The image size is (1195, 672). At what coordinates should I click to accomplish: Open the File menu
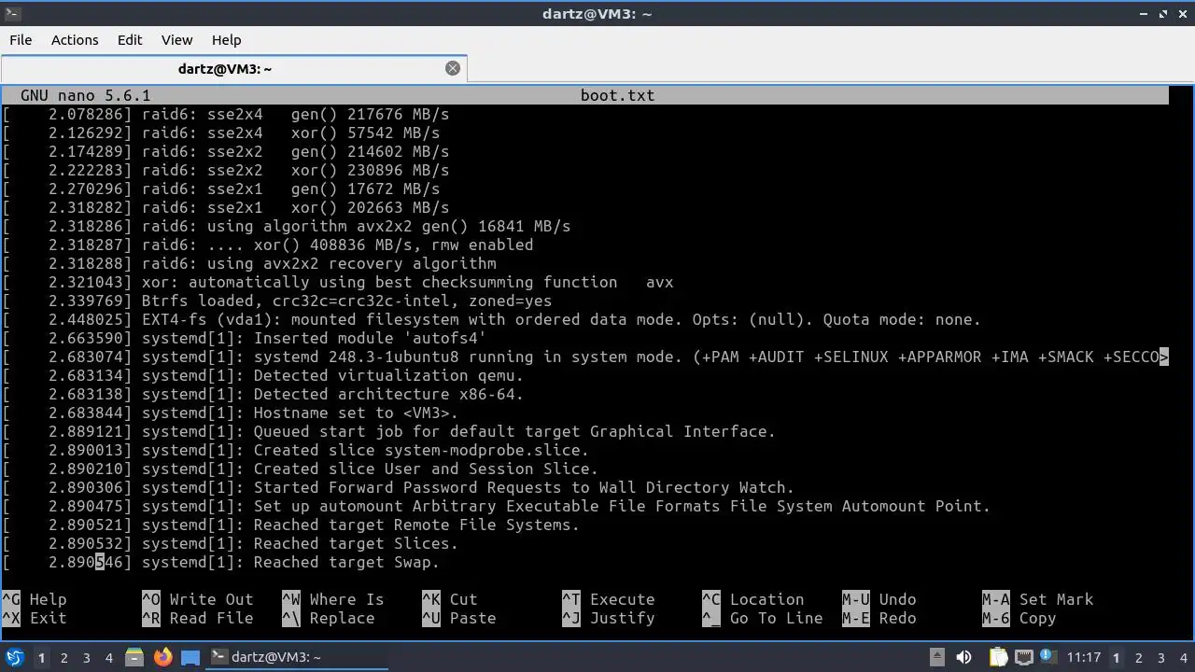click(x=21, y=40)
